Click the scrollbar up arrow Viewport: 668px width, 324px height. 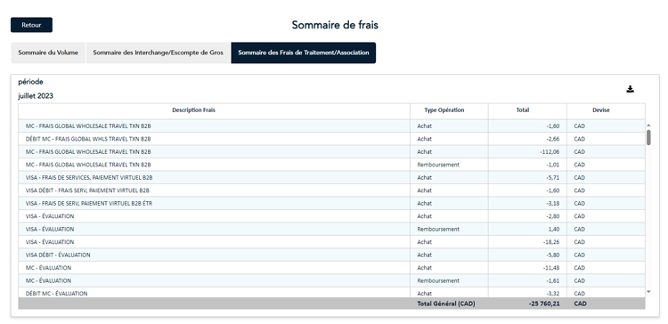point(648,126)
